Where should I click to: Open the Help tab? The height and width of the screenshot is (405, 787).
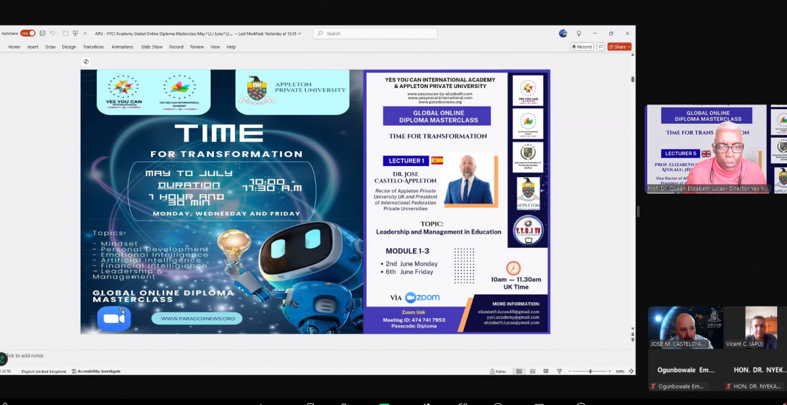[x=231, y=47]
